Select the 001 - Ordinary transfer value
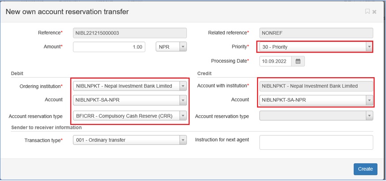 [x=101, y=140]
